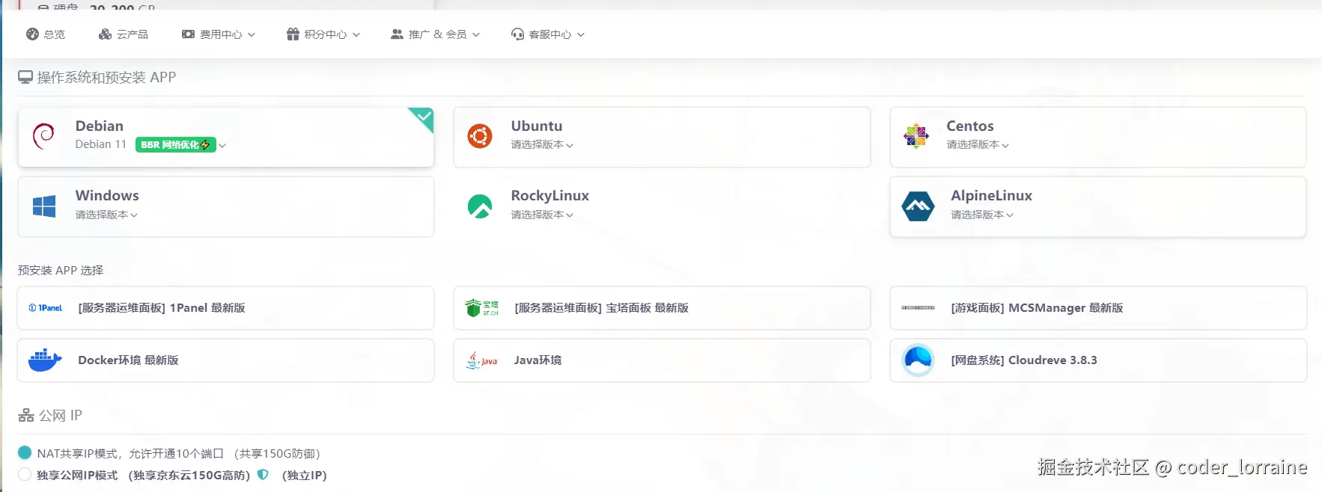Click the Docker whale icon
This screenshot has width=1322, height=492.
click(x=45, y=360)
